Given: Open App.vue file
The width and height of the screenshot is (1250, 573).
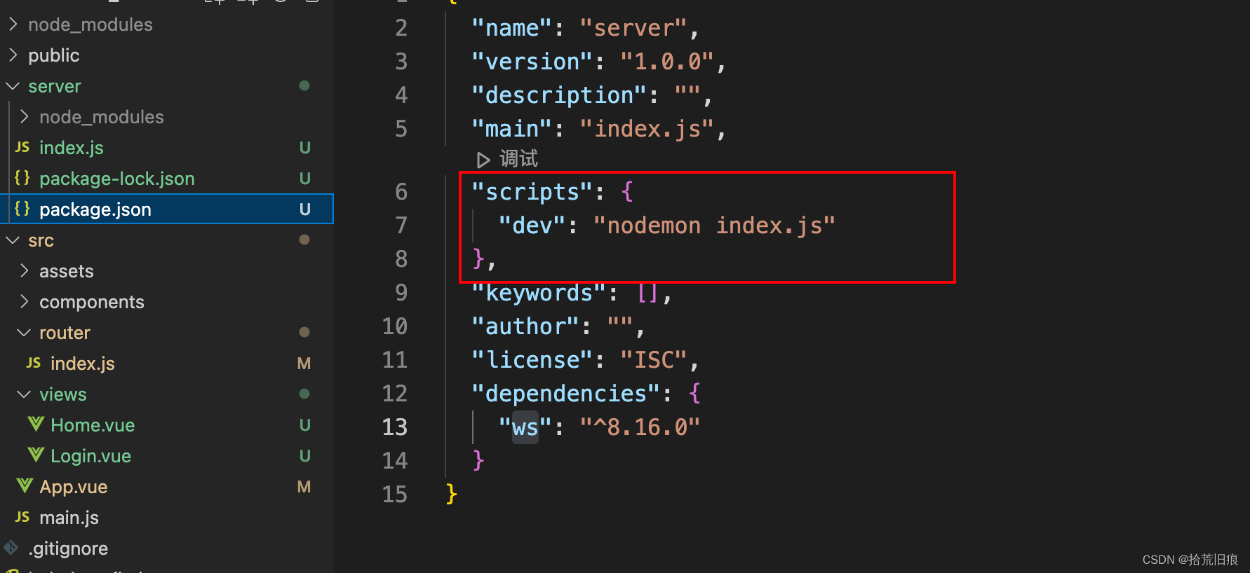Looking at the screenshot, I should click(x=74, y=487).
